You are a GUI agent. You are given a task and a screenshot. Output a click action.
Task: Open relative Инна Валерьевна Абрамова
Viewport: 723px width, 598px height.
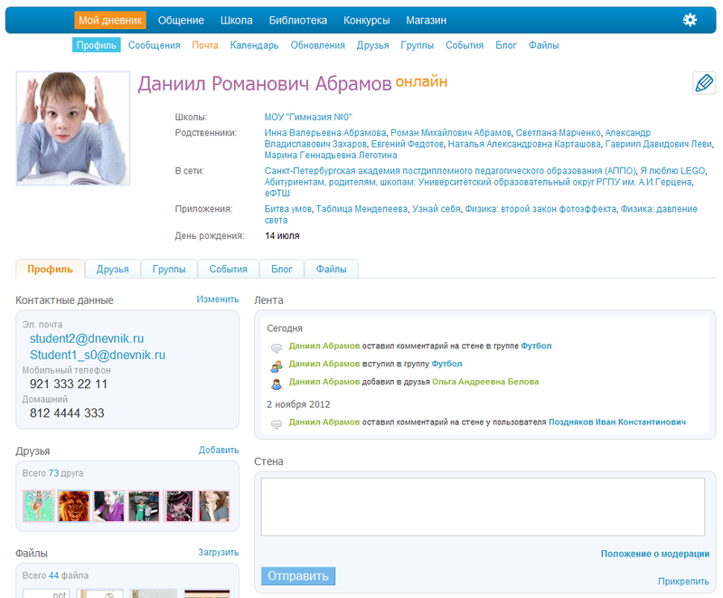pos(325,133)
